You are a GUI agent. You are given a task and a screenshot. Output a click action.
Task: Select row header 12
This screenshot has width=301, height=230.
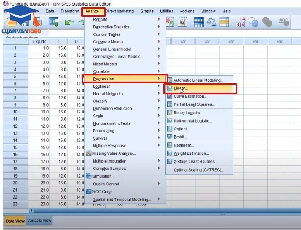15,126
